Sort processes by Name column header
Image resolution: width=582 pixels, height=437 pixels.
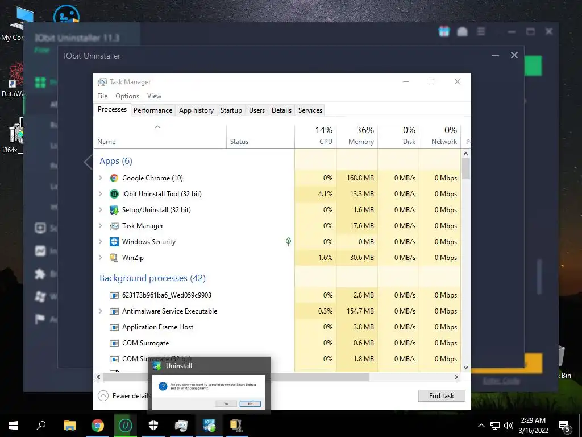(x=160, y=135)
